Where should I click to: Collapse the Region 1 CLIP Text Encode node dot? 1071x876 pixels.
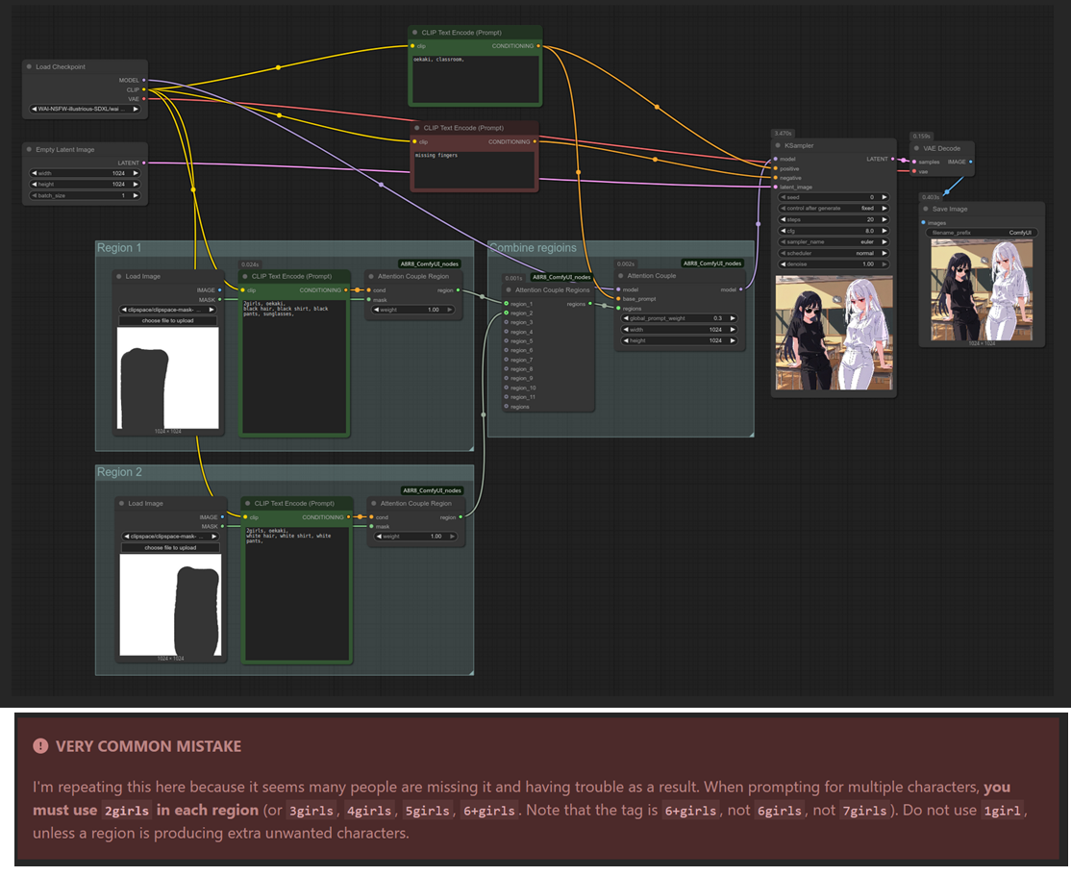point(244,277)
